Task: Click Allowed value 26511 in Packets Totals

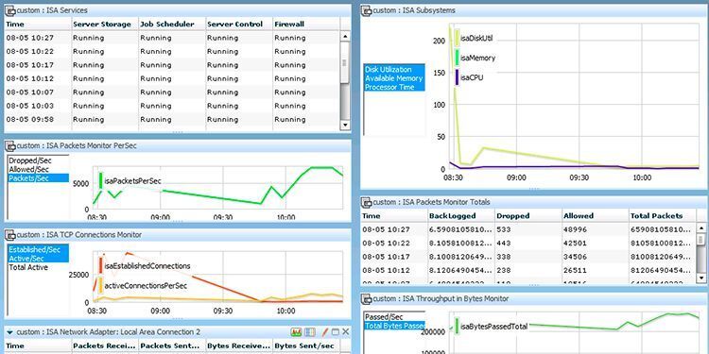Action: coord(575,270)
